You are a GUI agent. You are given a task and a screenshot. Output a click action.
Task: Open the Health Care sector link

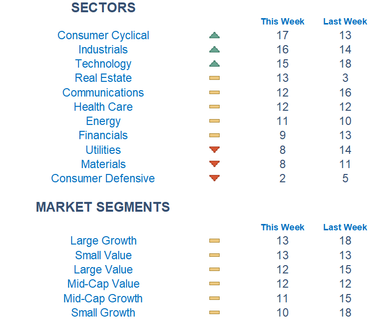[x=103, y=107]
